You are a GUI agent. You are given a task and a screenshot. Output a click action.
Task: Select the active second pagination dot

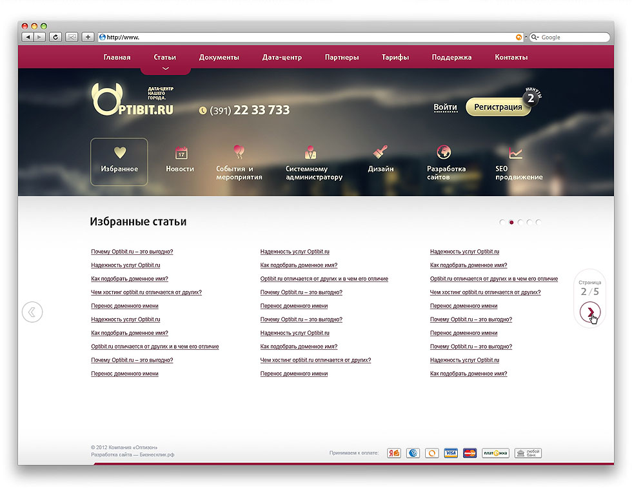pos(511,222)
